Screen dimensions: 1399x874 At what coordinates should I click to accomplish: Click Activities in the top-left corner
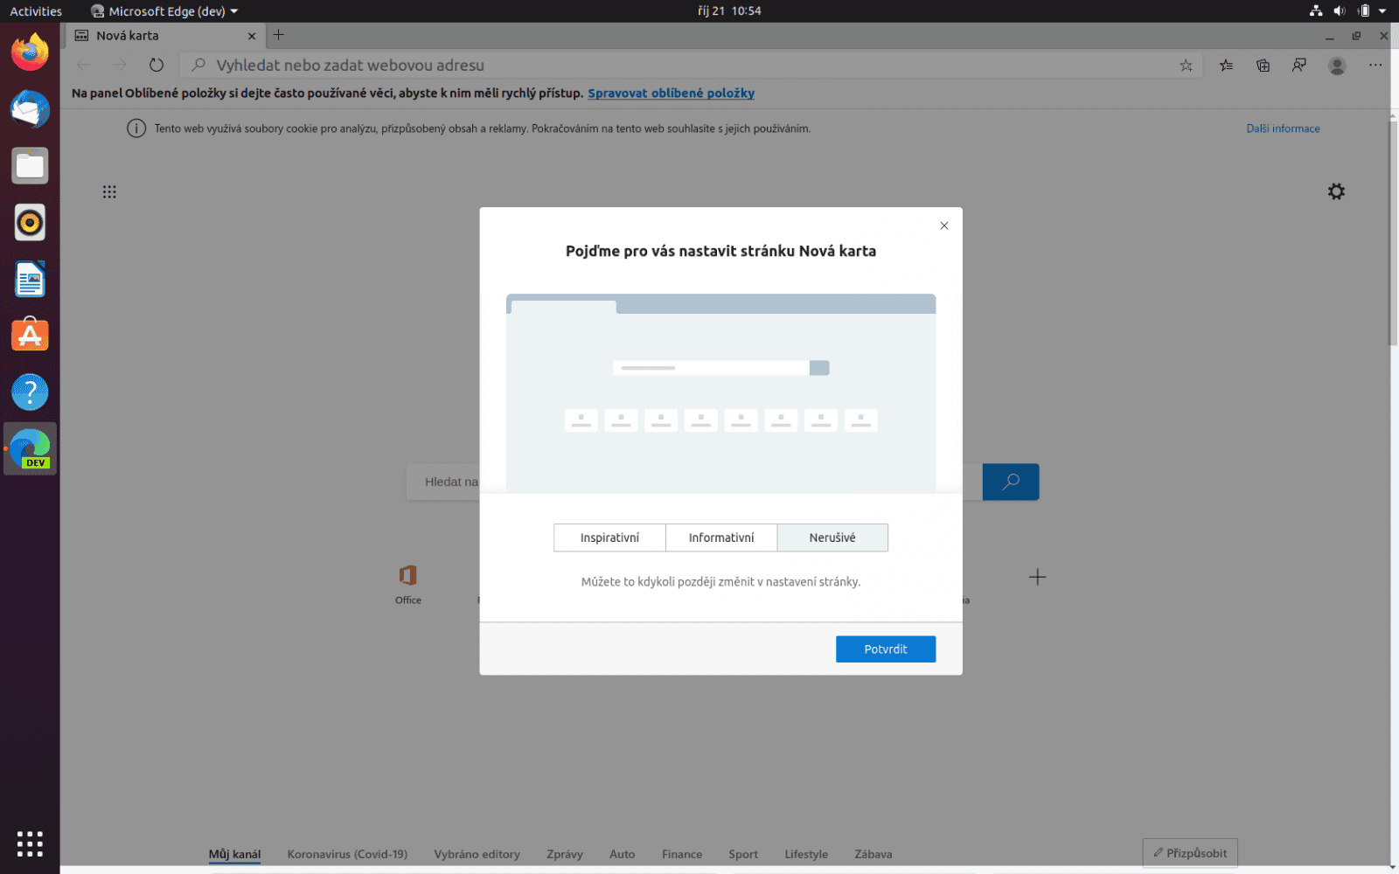coord(36,10)
